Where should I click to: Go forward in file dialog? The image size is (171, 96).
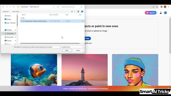tap(7, 7)
